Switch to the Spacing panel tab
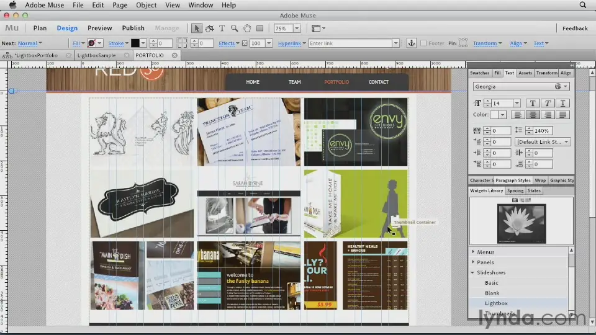This screenshot has width=596, height=335. (x=515, y=190)
